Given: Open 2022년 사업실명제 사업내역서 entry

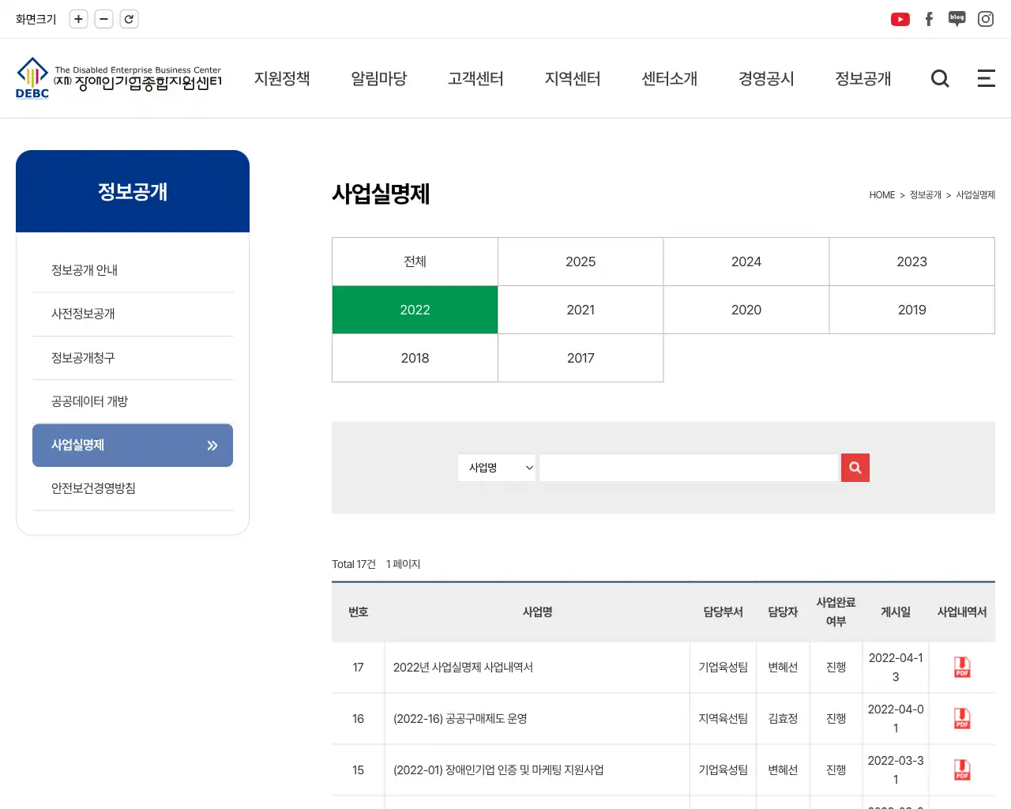Looking at the screenshot, I should [463, 668].
